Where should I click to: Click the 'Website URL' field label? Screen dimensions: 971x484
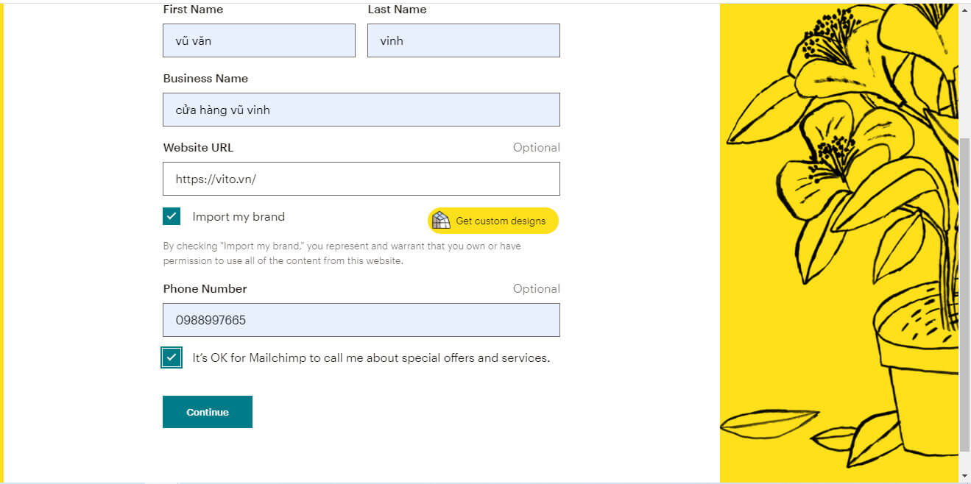pos(198,148)
